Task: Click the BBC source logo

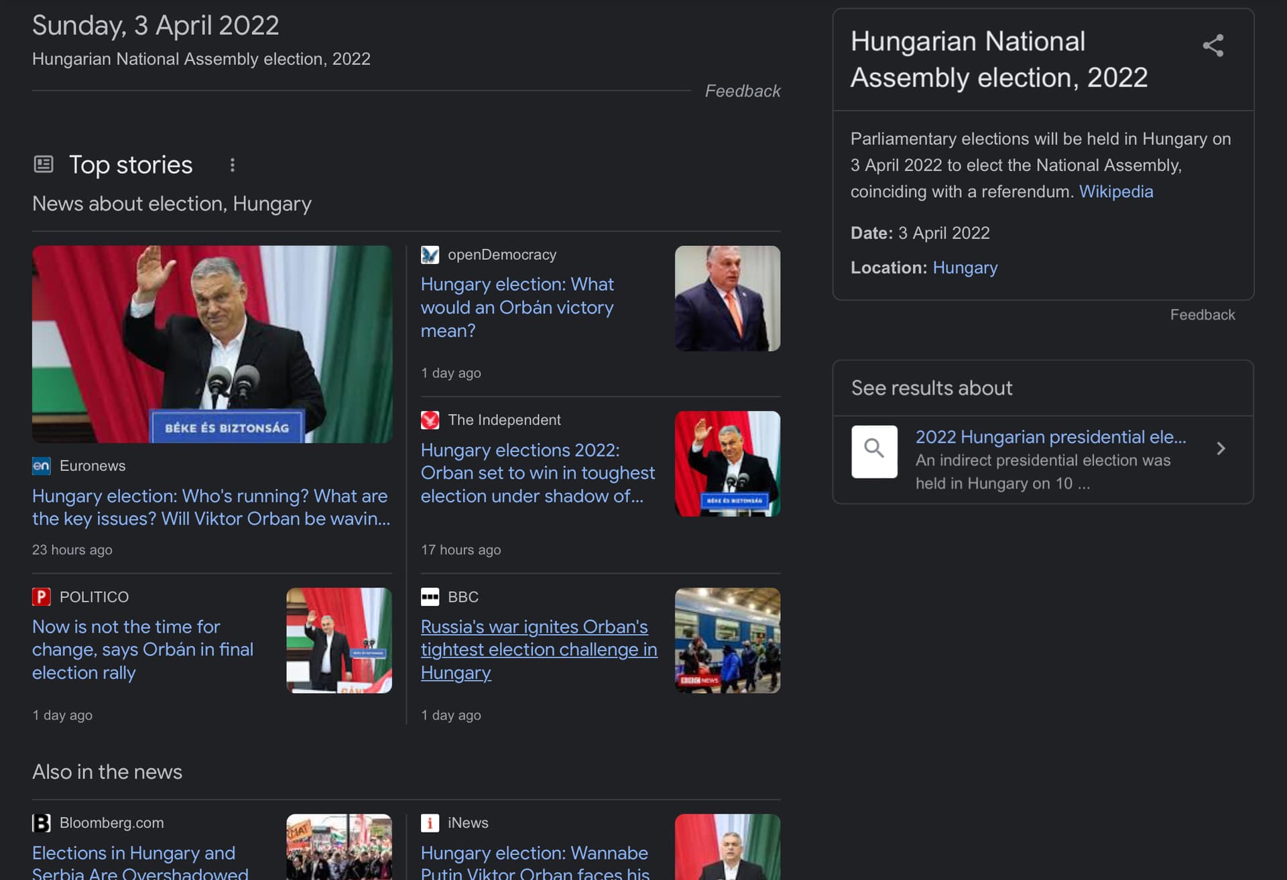Action: coord(430,597)
